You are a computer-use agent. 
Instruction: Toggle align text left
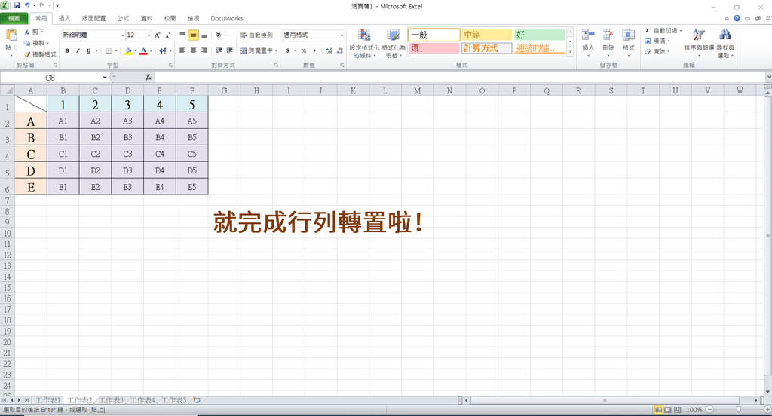(x=182, y=50)
